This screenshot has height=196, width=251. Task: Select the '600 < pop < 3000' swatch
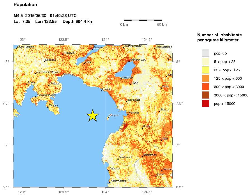(x=206, y=87)
